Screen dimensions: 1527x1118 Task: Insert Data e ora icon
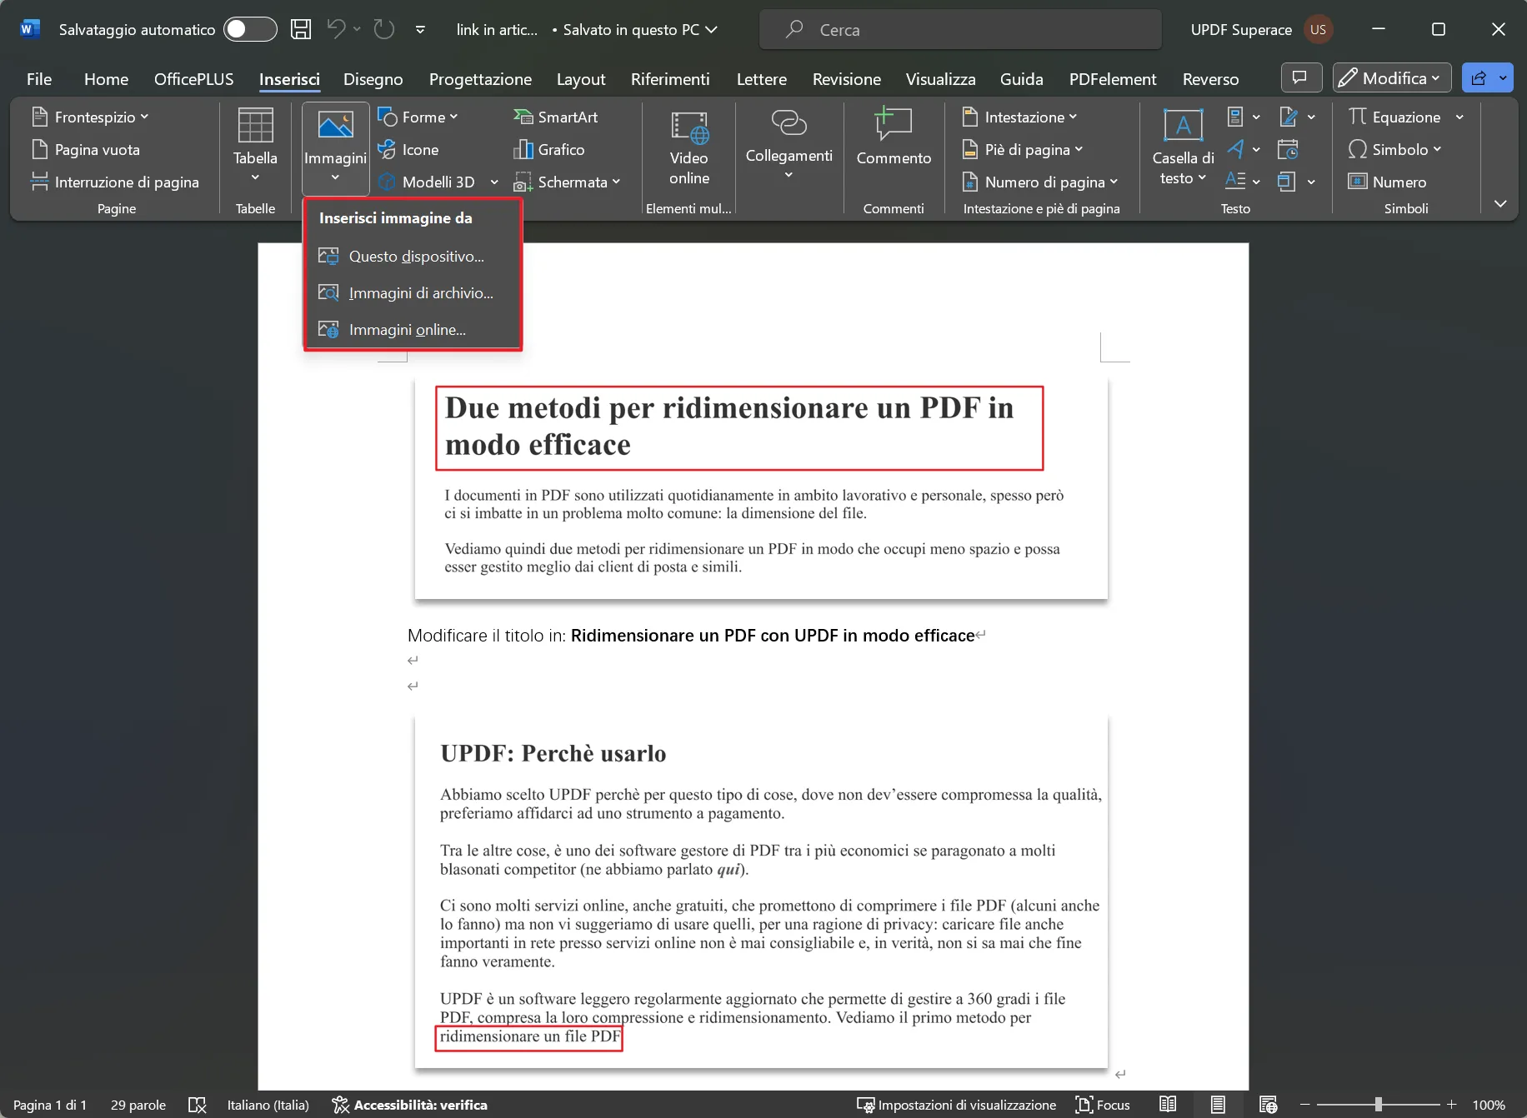[x=1288, y=149]
